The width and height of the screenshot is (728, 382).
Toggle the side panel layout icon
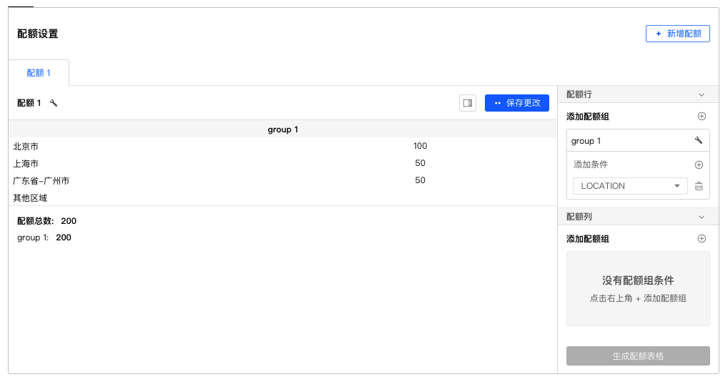[468, 103]
